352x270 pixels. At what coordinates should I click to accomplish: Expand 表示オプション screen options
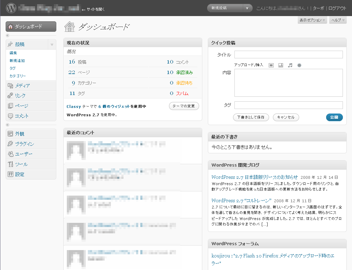click(312, 20)
